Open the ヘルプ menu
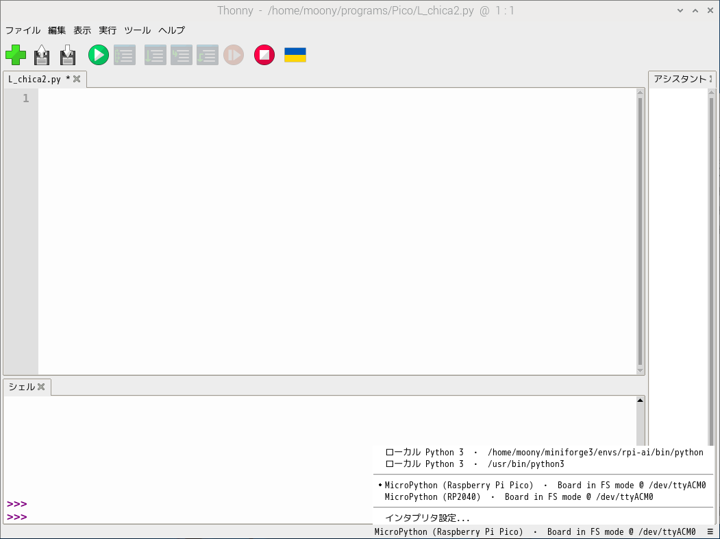 click(172, 30)
